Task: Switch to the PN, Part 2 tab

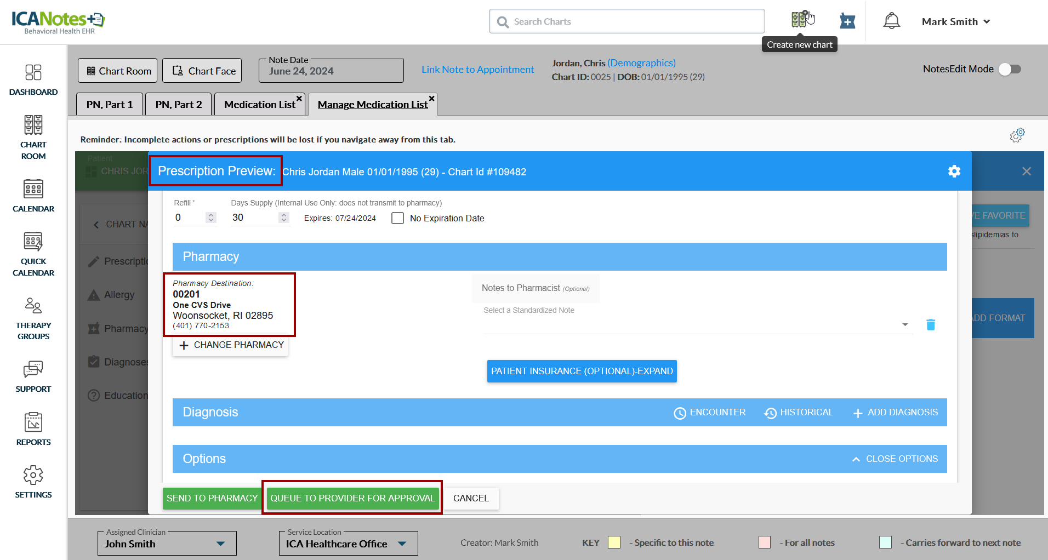Action: [178, 104]
